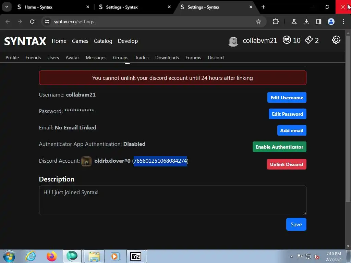
Task: Toggle the browser side panel
Action: pyautogui.click(x=318, y=22)
